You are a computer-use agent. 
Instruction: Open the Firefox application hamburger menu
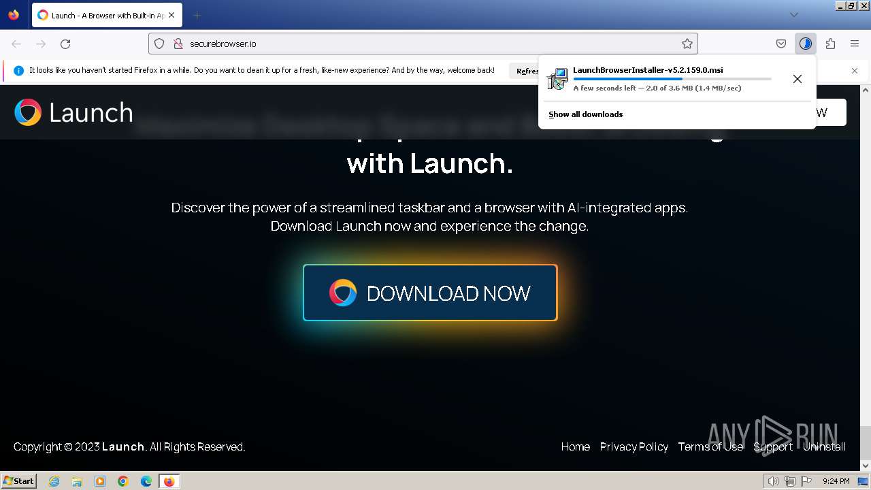[855, 44]
